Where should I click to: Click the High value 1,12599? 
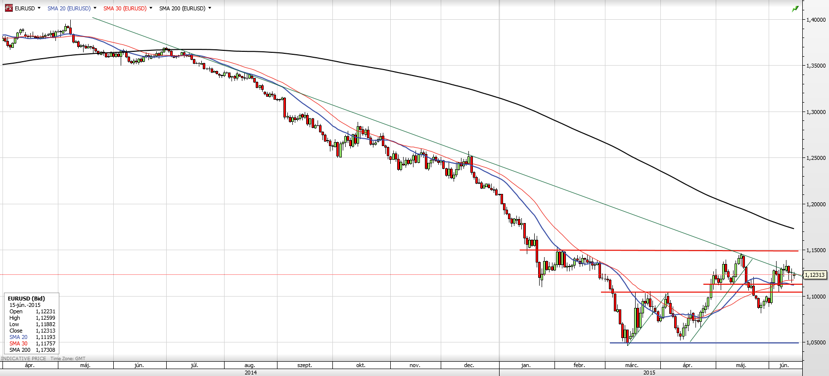tap(46, 318)
